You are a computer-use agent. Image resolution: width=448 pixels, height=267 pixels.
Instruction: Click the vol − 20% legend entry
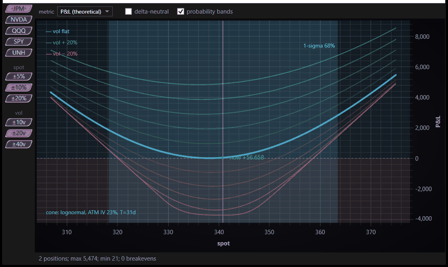pos(61,54)
